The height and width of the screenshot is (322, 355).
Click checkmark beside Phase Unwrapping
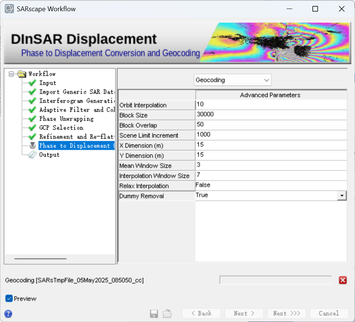[33, 119]
